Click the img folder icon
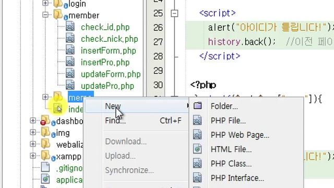The width and height of the screenshot is (334, 188). coord(45,132)
